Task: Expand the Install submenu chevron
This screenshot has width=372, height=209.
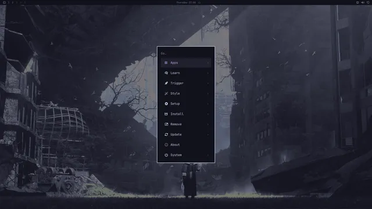Action: (x=208, y=114)
